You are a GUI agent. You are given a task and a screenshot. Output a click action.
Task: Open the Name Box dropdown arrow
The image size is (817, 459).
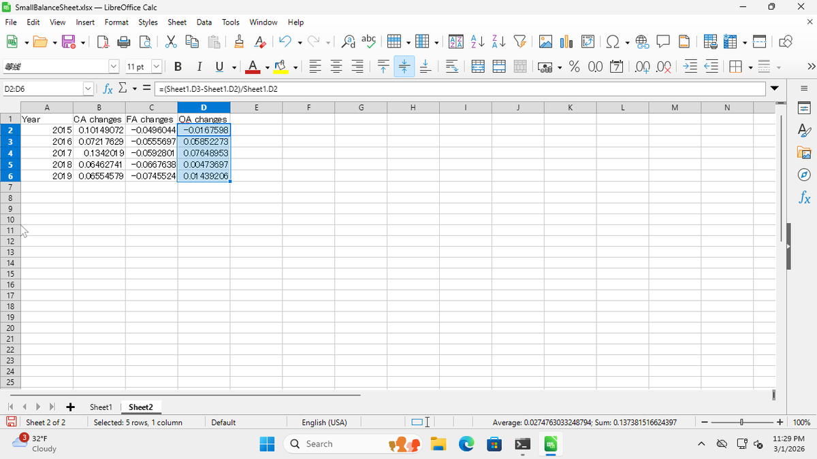tap(88, 89)
